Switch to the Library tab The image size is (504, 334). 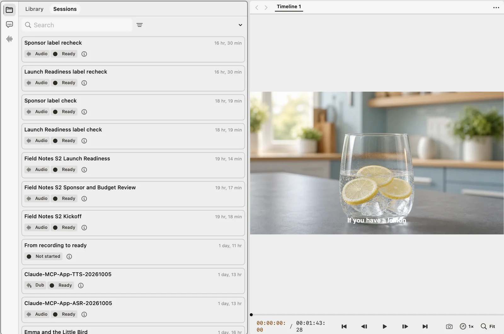(x=34, y=9)
